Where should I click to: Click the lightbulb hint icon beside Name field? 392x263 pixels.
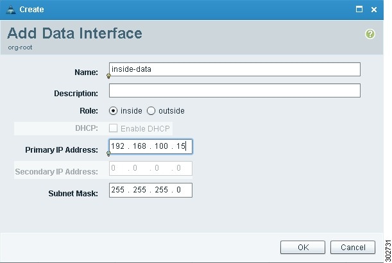[x=108, y=76]
